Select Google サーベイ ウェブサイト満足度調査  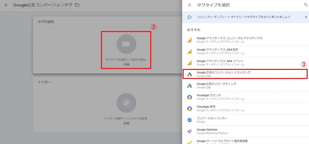click(246, 141)
